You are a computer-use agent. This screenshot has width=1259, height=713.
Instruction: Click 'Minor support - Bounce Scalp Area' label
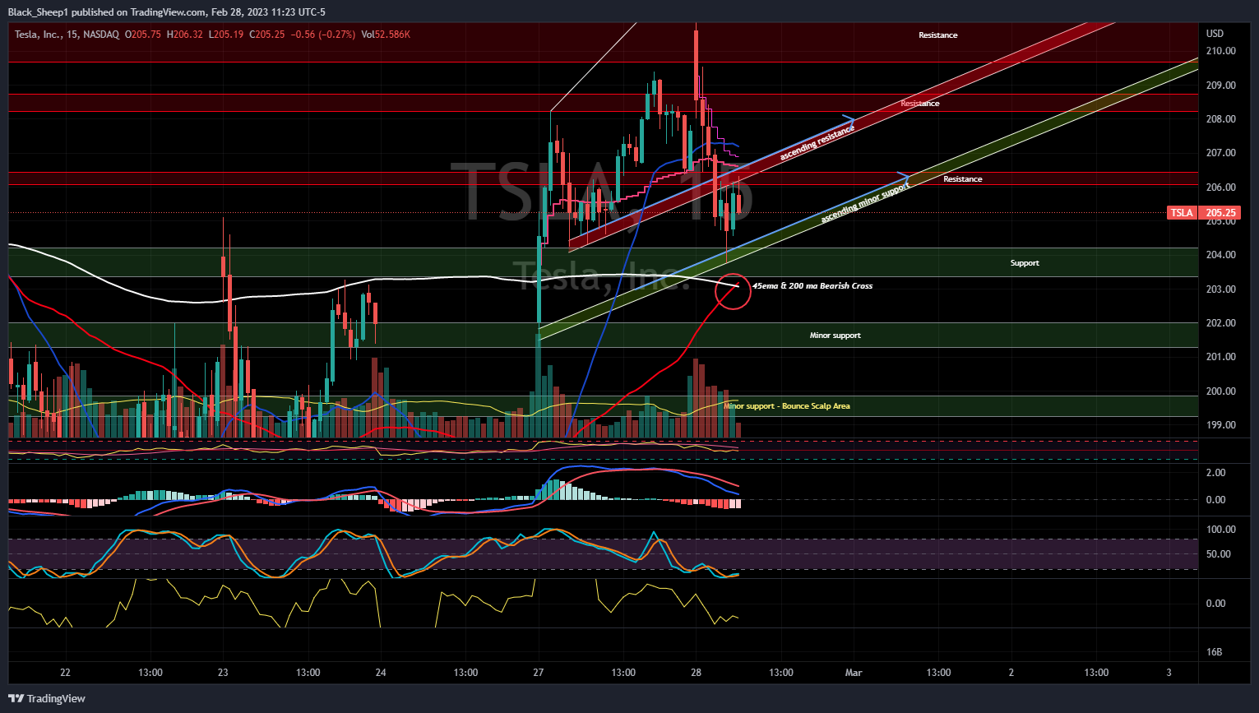pyautogui.click(x=787, y=406)
